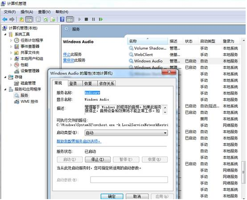Image resolution: width=247 pixels, height=200 pixels.
Task: Select 服务 in the tree
Action: point(24,95)
